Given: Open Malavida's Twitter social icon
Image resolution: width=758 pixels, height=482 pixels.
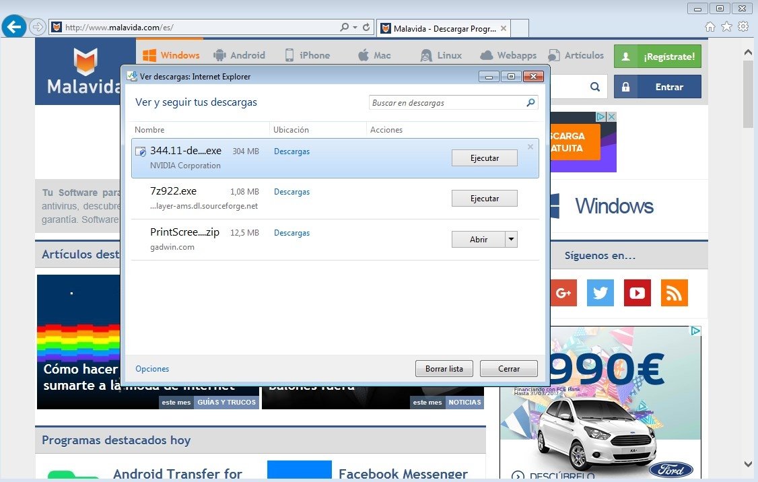Looking at the screenshot, I should (x=600, y=292).
